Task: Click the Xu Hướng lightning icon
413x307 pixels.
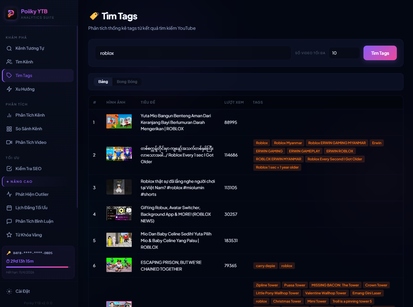Action: 9,89
